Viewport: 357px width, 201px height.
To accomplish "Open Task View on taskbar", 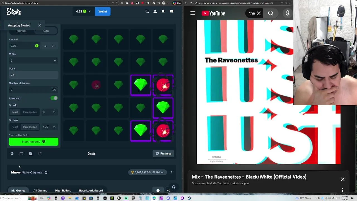I will click(x=42, y=198).
